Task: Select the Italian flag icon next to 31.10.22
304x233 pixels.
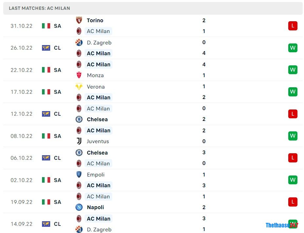Action: pos(46,25)
